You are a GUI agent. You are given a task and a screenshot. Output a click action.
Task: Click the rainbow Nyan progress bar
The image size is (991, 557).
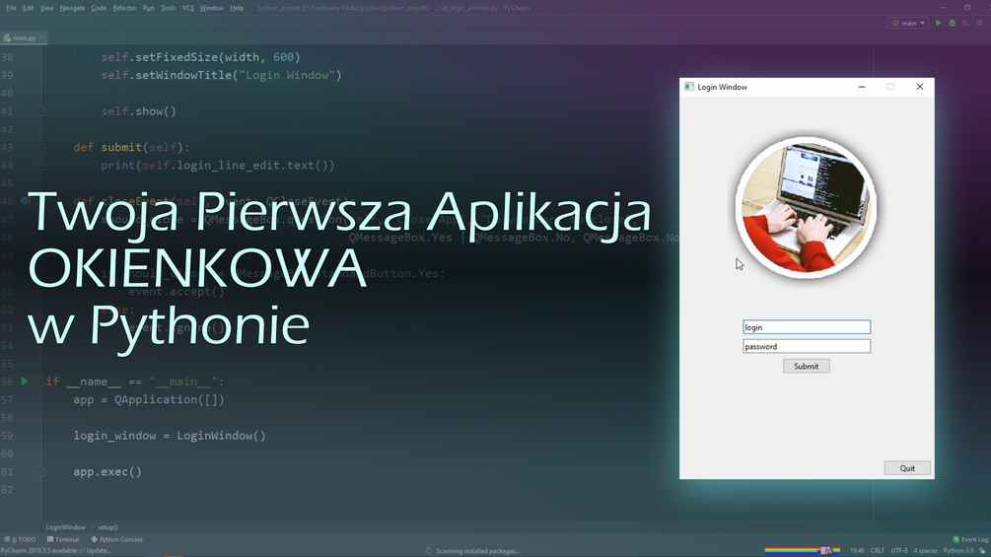coord(802,551)
